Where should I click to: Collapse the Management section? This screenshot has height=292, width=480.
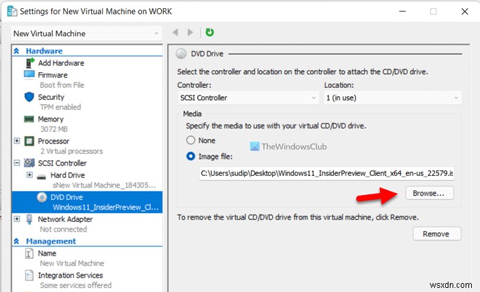pyautogui.click(x=16, y=241)
